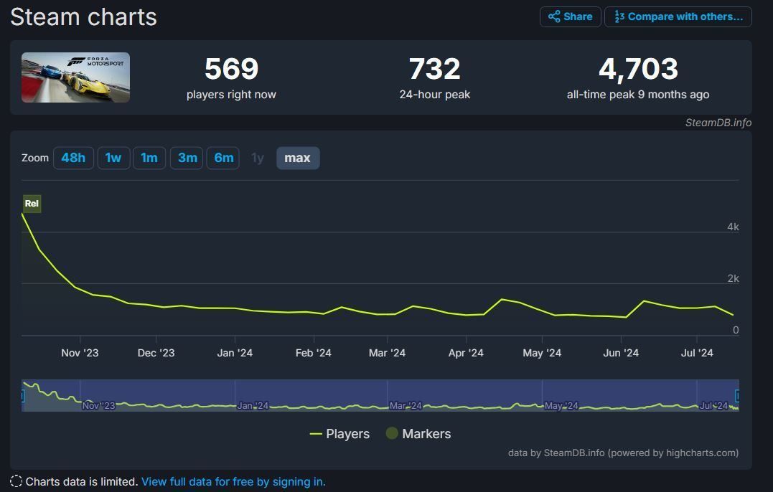
Task: Click the Jan '24 main axis label
Action: 235,353
